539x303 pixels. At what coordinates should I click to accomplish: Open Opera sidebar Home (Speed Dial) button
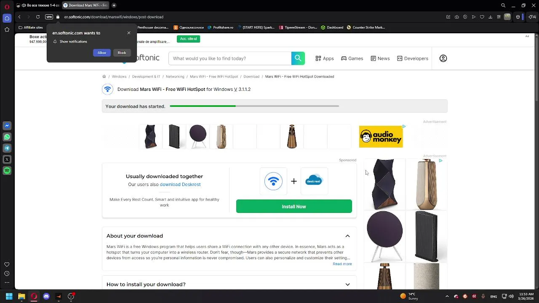pyautogui.click(x=7, y=18)
